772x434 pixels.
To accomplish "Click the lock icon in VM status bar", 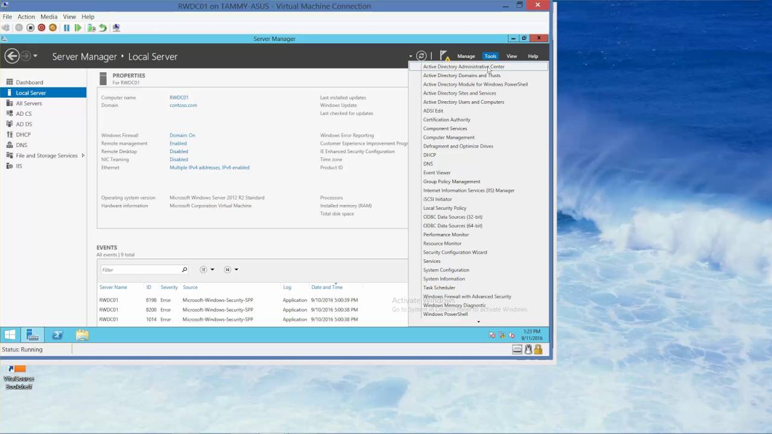I will point(538,350).
